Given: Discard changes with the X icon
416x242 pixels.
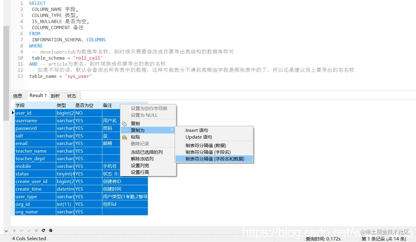Looking at the screenshot, I should tap(36, 230).
